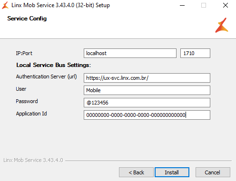The height and width of the screenshot is (181, 236).
Task: Click the Authentication Server (url) label
Action: click(46, 76)
